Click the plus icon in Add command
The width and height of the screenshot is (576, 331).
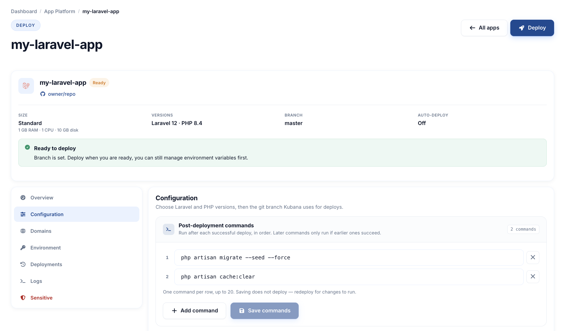click(174, 311)
